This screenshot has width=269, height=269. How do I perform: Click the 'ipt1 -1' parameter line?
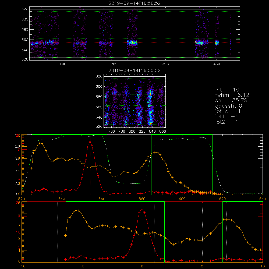tap(226, 117)
